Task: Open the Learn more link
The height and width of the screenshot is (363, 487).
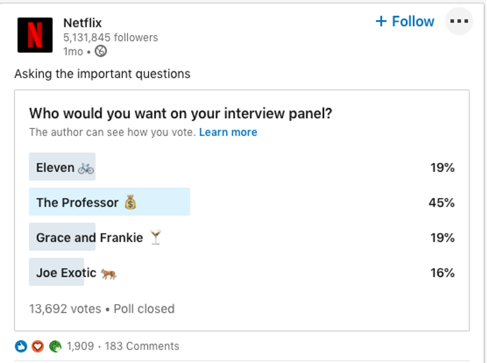Action: pyautogui.click(x=228, y=132)
